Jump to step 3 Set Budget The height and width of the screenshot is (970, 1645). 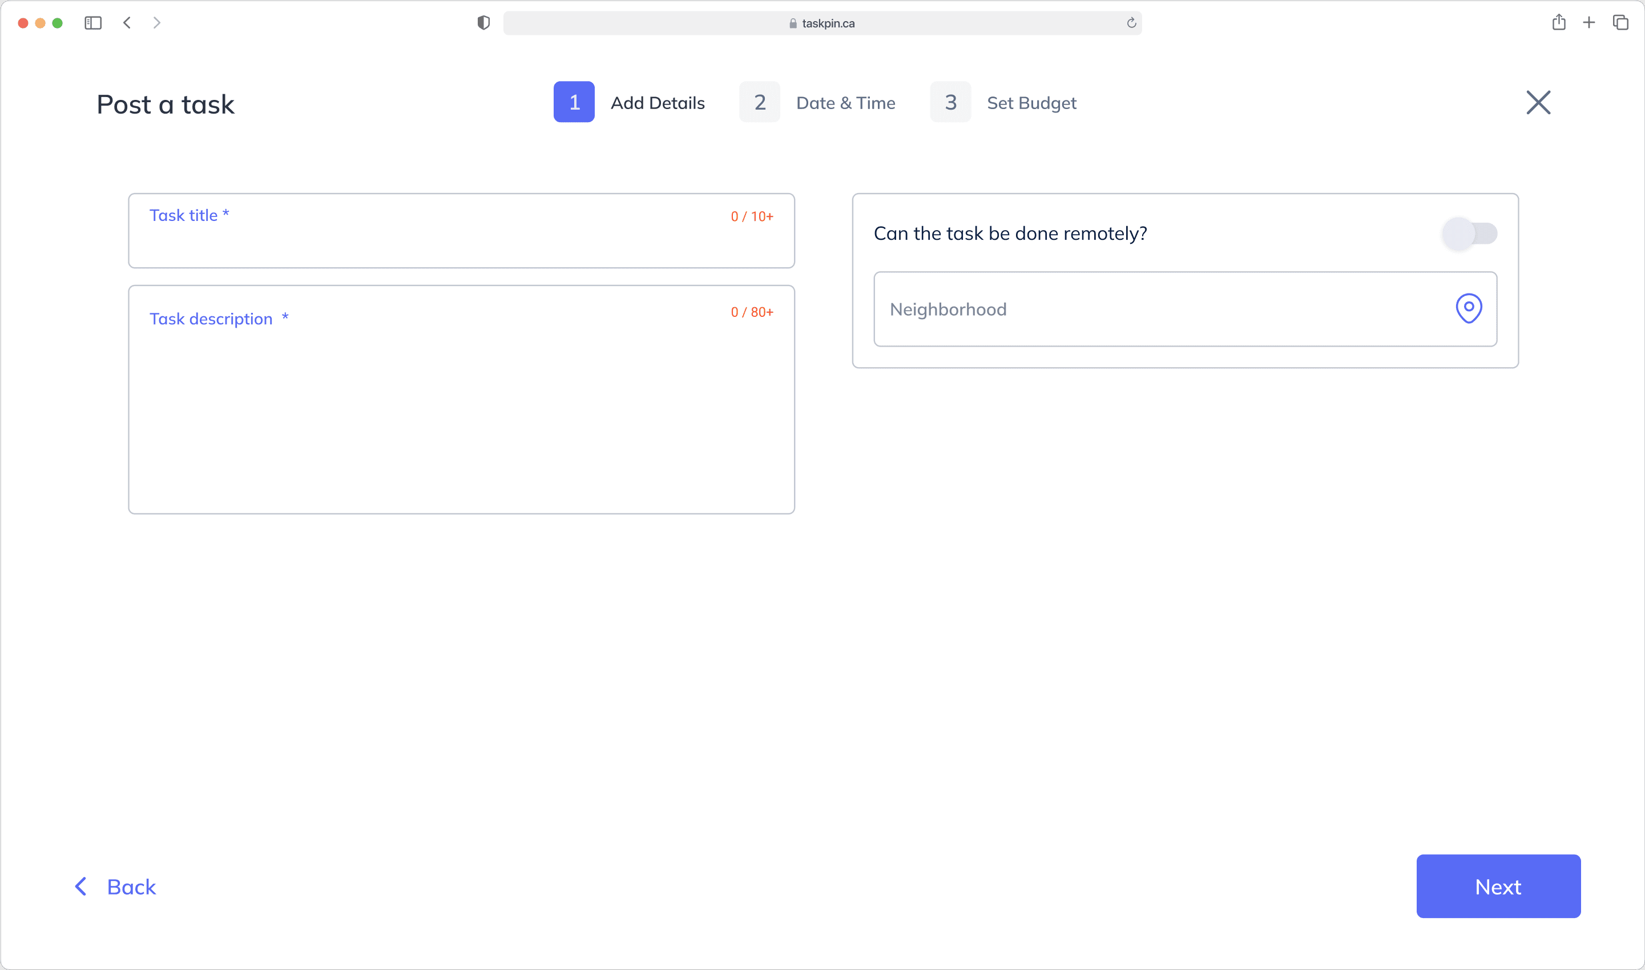coord(950,102)
